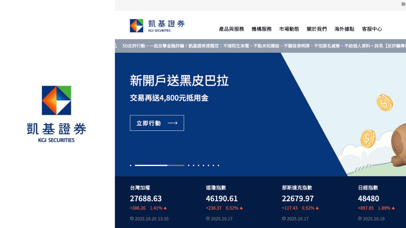Click the large KGI Securities logo on left
406x228 pixels.
point(57,114)
